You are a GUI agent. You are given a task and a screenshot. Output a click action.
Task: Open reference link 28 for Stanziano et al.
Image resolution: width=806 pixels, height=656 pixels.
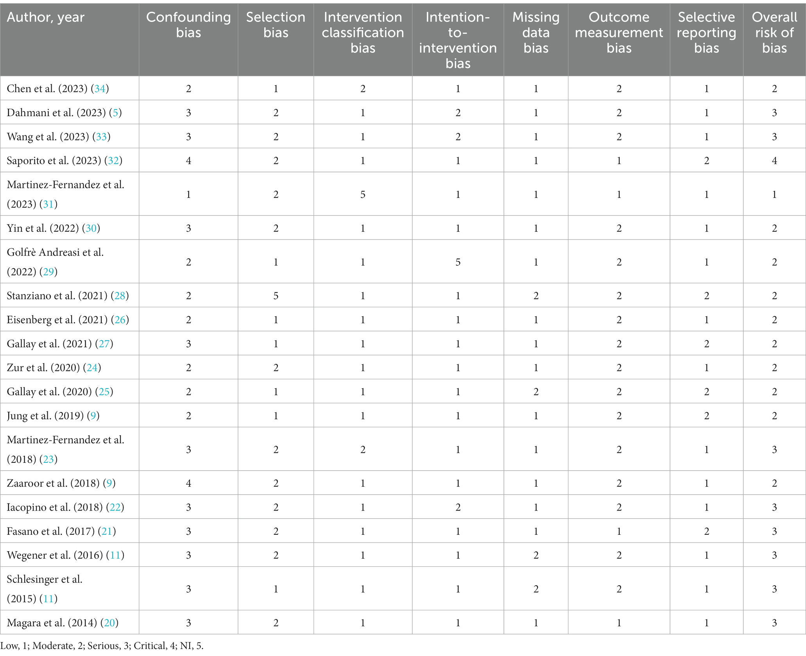click(120, 296)
